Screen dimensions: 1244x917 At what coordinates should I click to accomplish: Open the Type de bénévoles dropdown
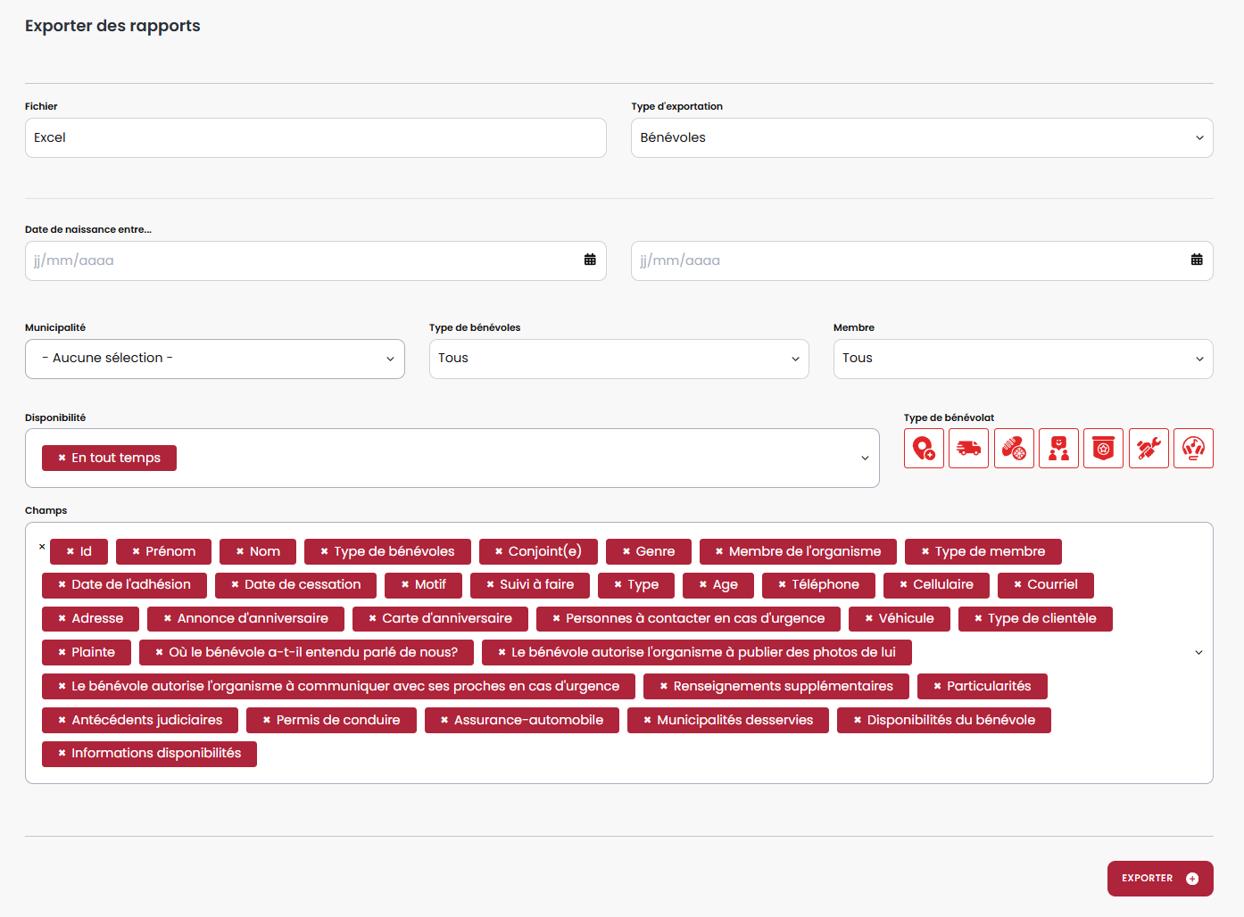point(618,359)
